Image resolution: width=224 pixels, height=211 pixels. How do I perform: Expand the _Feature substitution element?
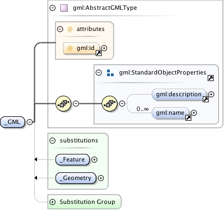(x=94, y=159)
